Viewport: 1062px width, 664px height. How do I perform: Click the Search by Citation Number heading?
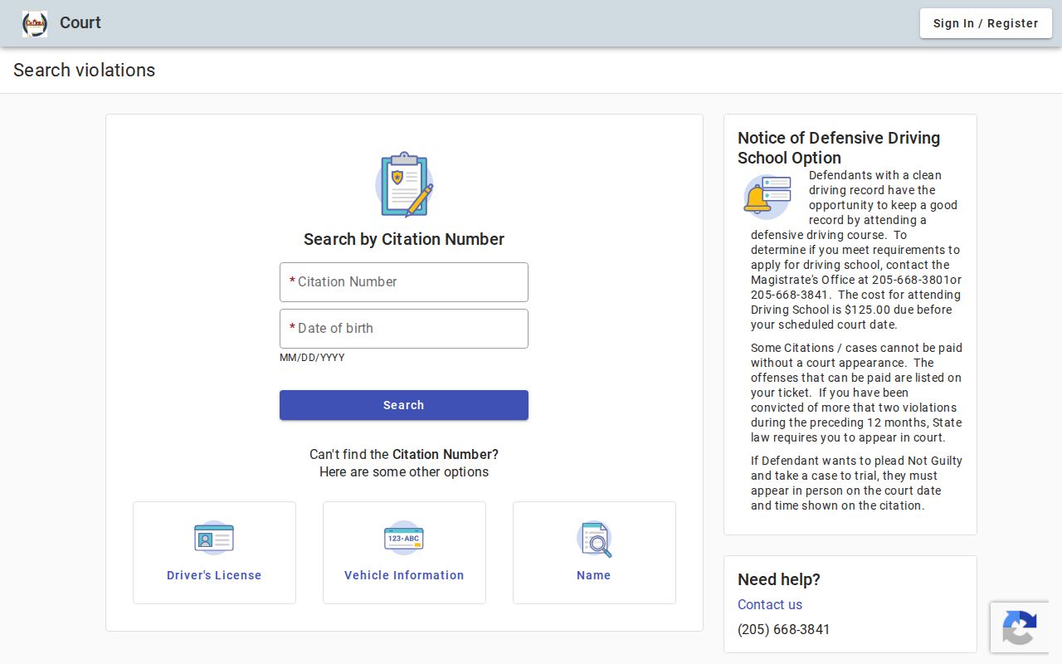point(404,239)
